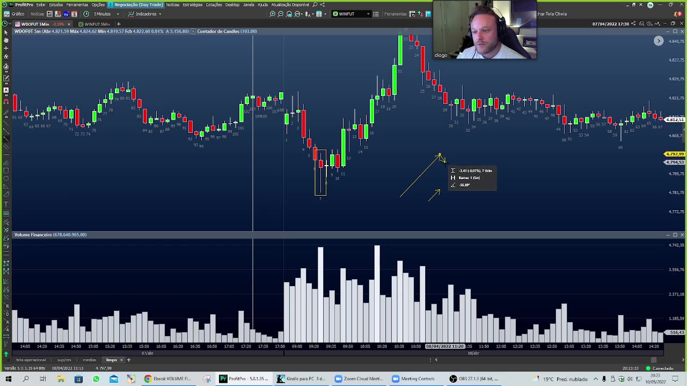Click the search magnifier in menu bar

point(315,5)
